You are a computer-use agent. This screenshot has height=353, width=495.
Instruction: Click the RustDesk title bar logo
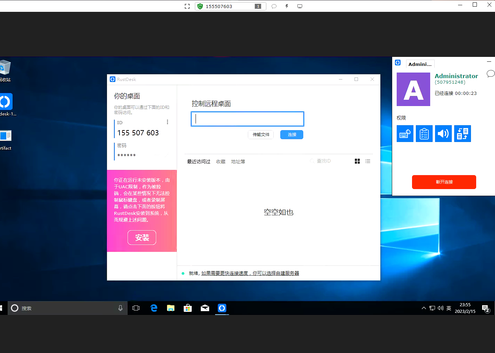113,79
